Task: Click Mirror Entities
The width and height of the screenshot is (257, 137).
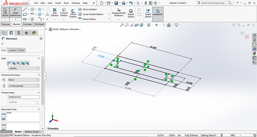Action: point(87,9)
